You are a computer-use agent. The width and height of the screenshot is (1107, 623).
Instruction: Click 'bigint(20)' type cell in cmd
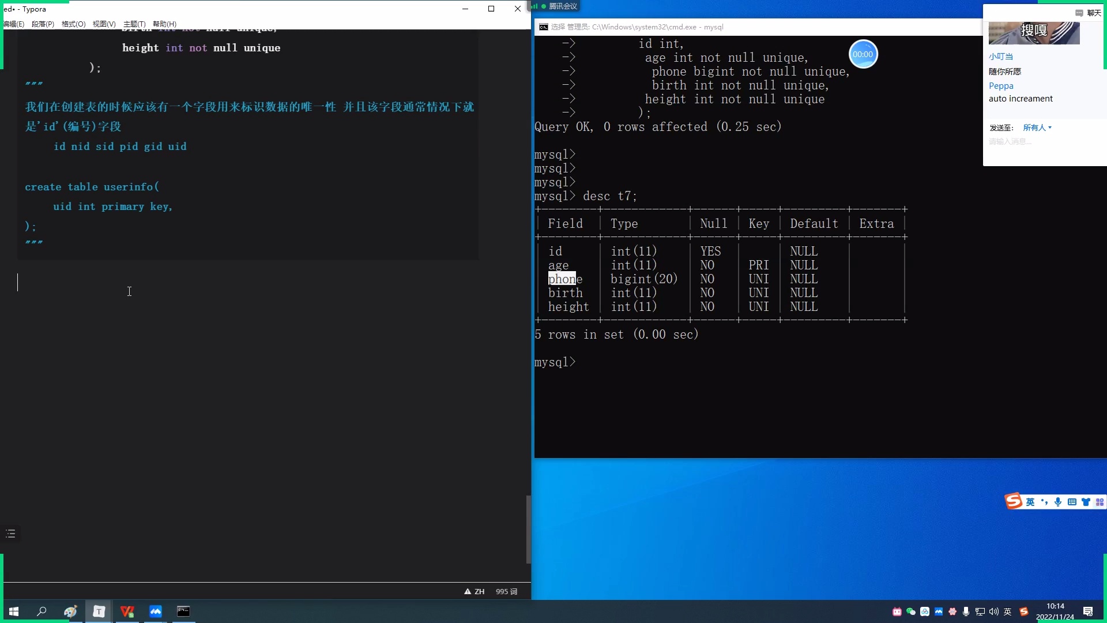pyautogui.click(x=644, y=279)
